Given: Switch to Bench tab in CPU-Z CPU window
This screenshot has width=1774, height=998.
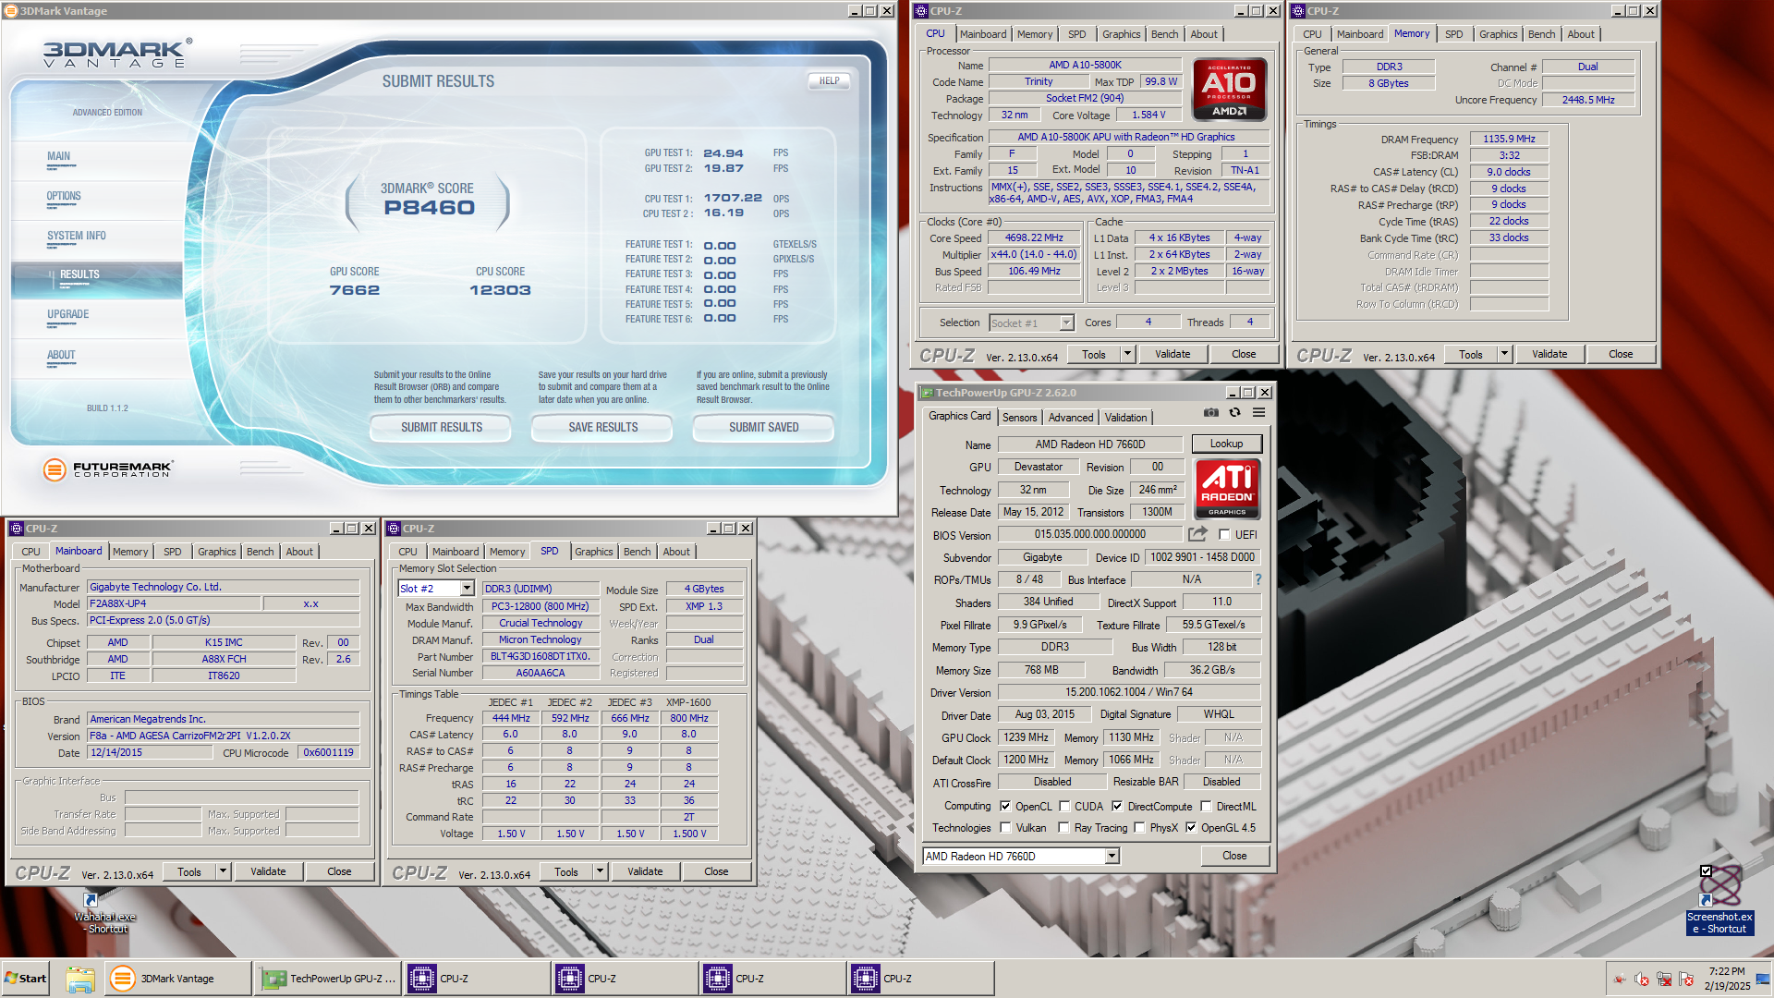Looking at the screenshot, I should click(x=1164, y=34).
